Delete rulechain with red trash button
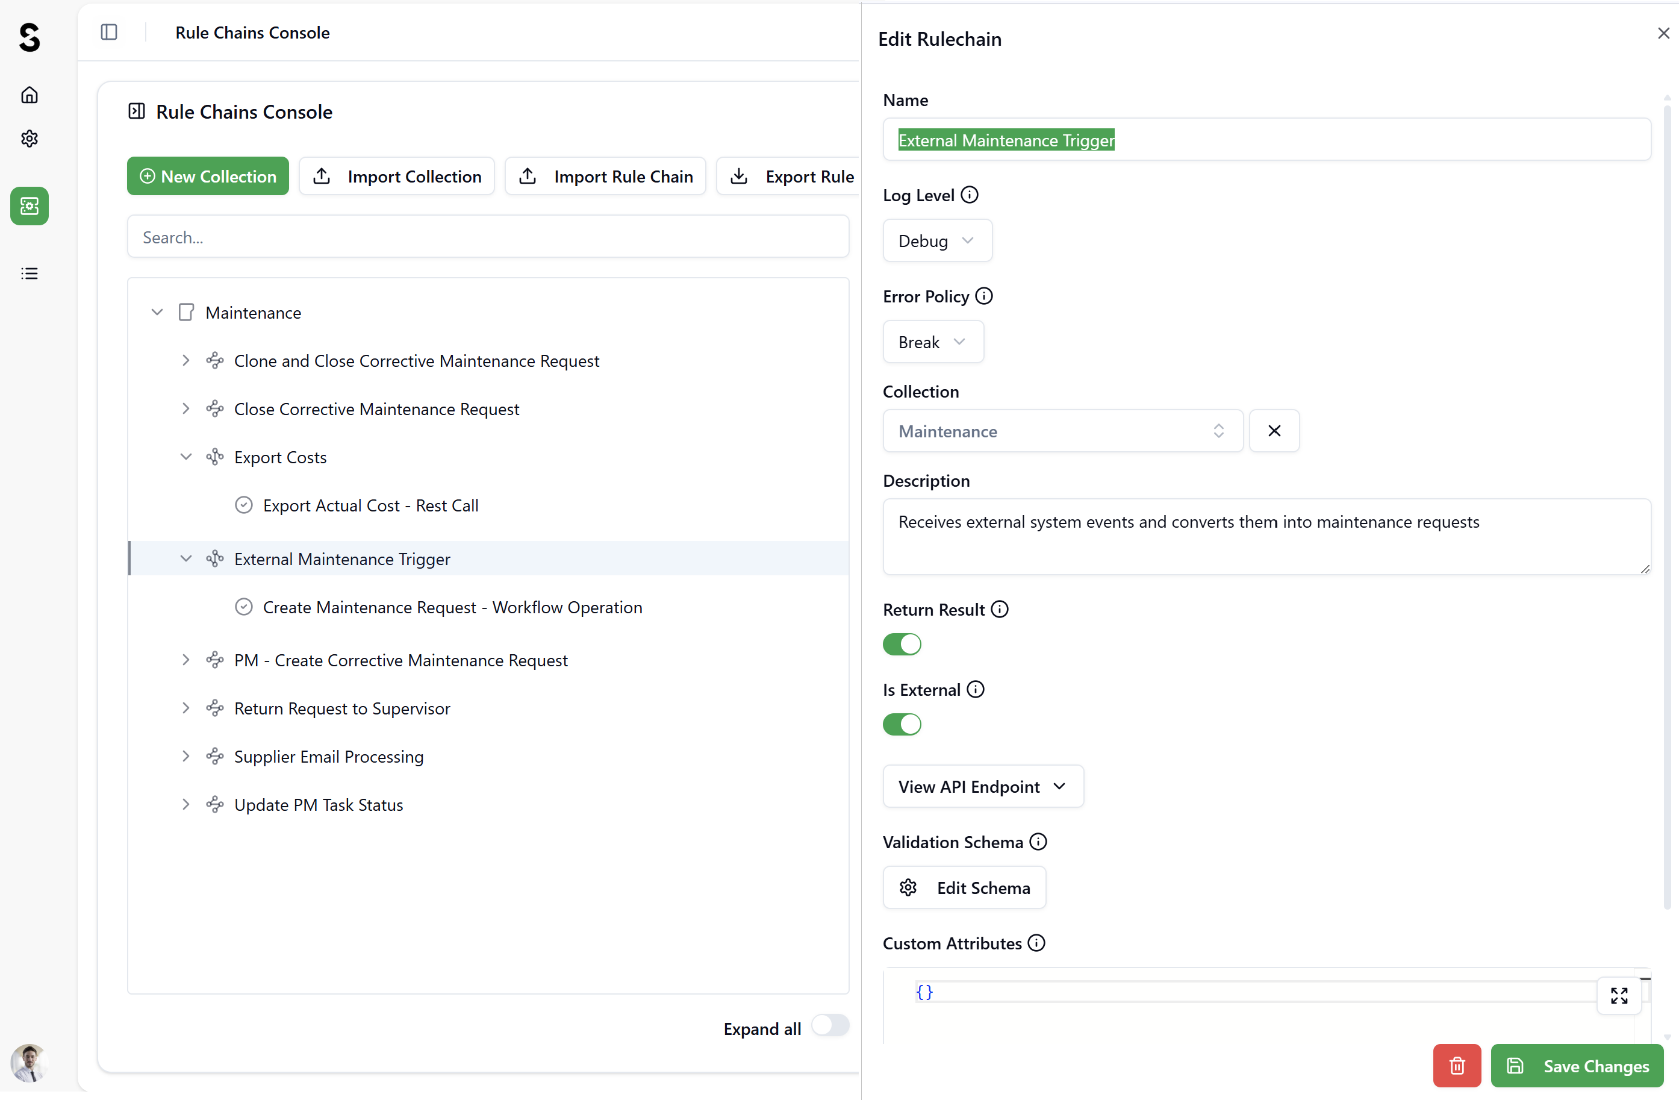The width and height of the screenshot is (1679, 1100). click(1457, 1066)
